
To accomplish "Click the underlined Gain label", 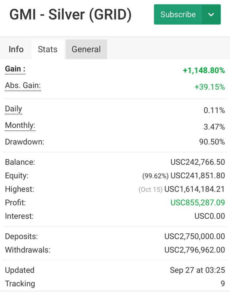I will (15, 69).
